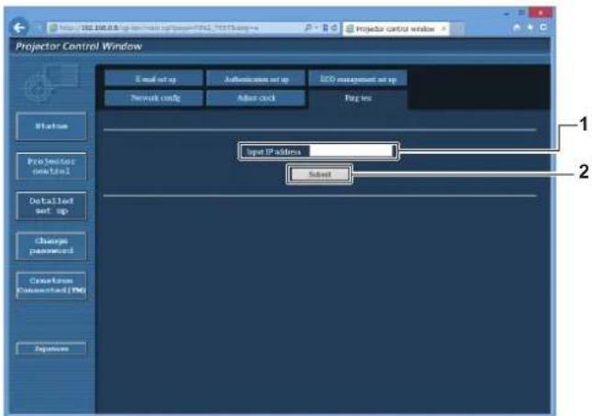The height and width of the screenshot is (416, 592).
Task: Open Change password from sidebar
Action: tap(51, 246)
